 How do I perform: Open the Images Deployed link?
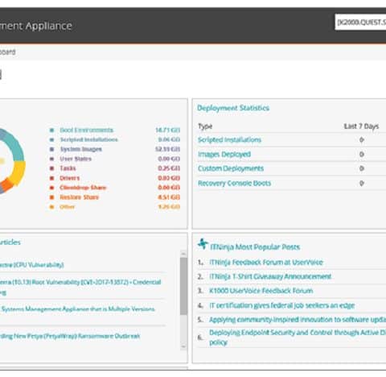click(224, 155)
